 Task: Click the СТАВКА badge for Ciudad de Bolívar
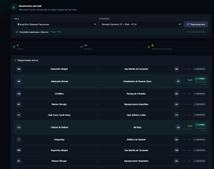coord(200,125)
